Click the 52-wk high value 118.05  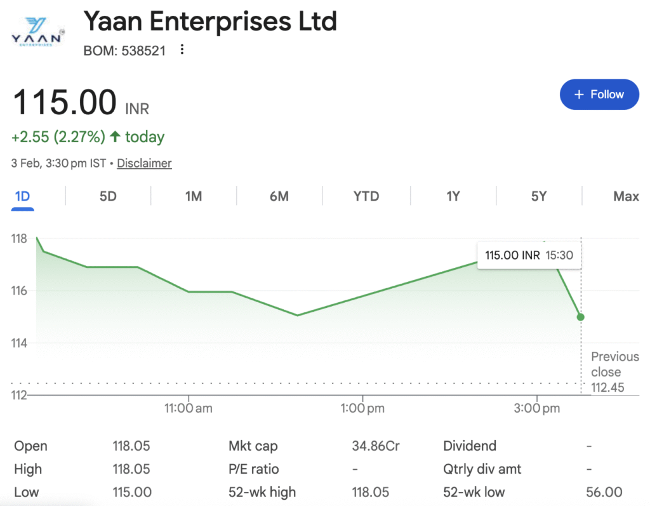[370, 492]
